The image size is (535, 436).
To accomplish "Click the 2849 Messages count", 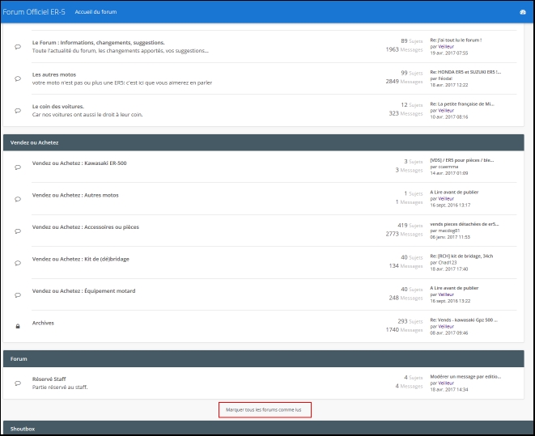I will (404, 82).
